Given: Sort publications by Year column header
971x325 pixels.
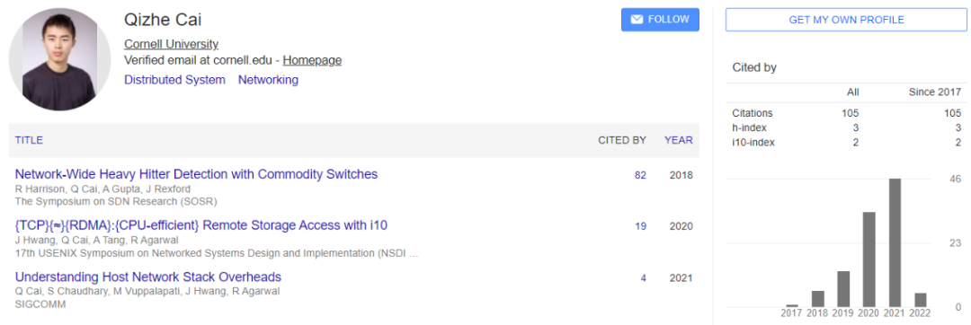Looking at the screenshot, I should click(x=679, y=140).
